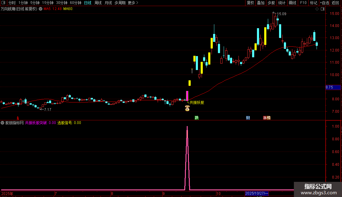Click the 2025年 year label
Screen dimensions: 342x197
(7, 193)
